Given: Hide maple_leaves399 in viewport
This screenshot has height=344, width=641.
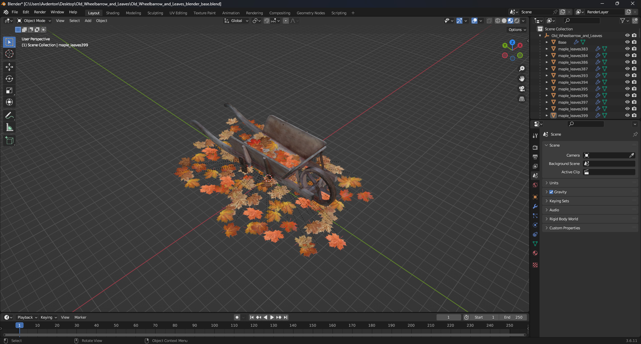Looking at the screenshot, I should click(x=627, y=116).
